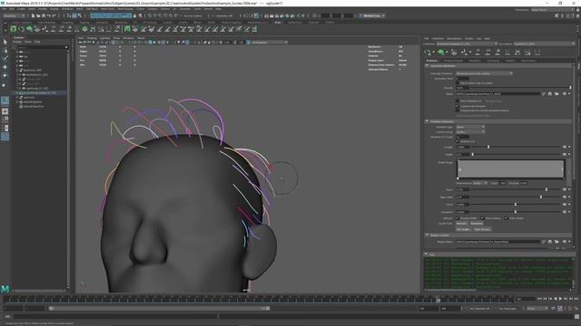Pick the Lasso select tool

tap(5, 51)
